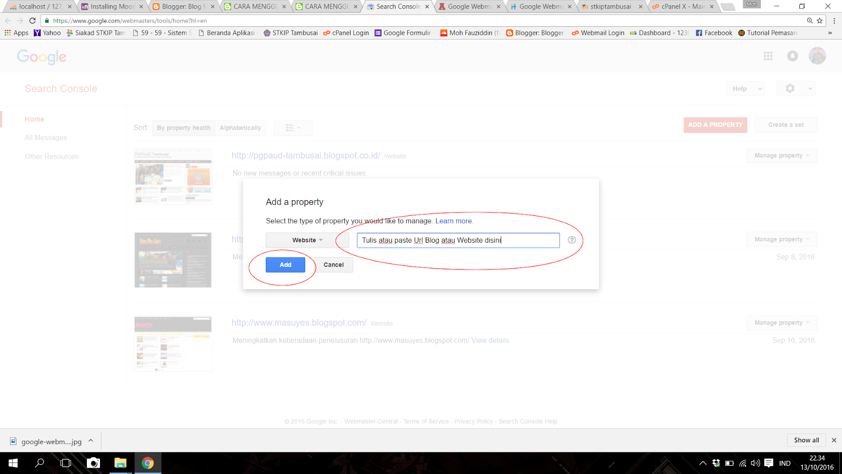This screenshot has width=842, height=474.
Task: Open the Windows Start menu
Action: [x=13, y=463]
